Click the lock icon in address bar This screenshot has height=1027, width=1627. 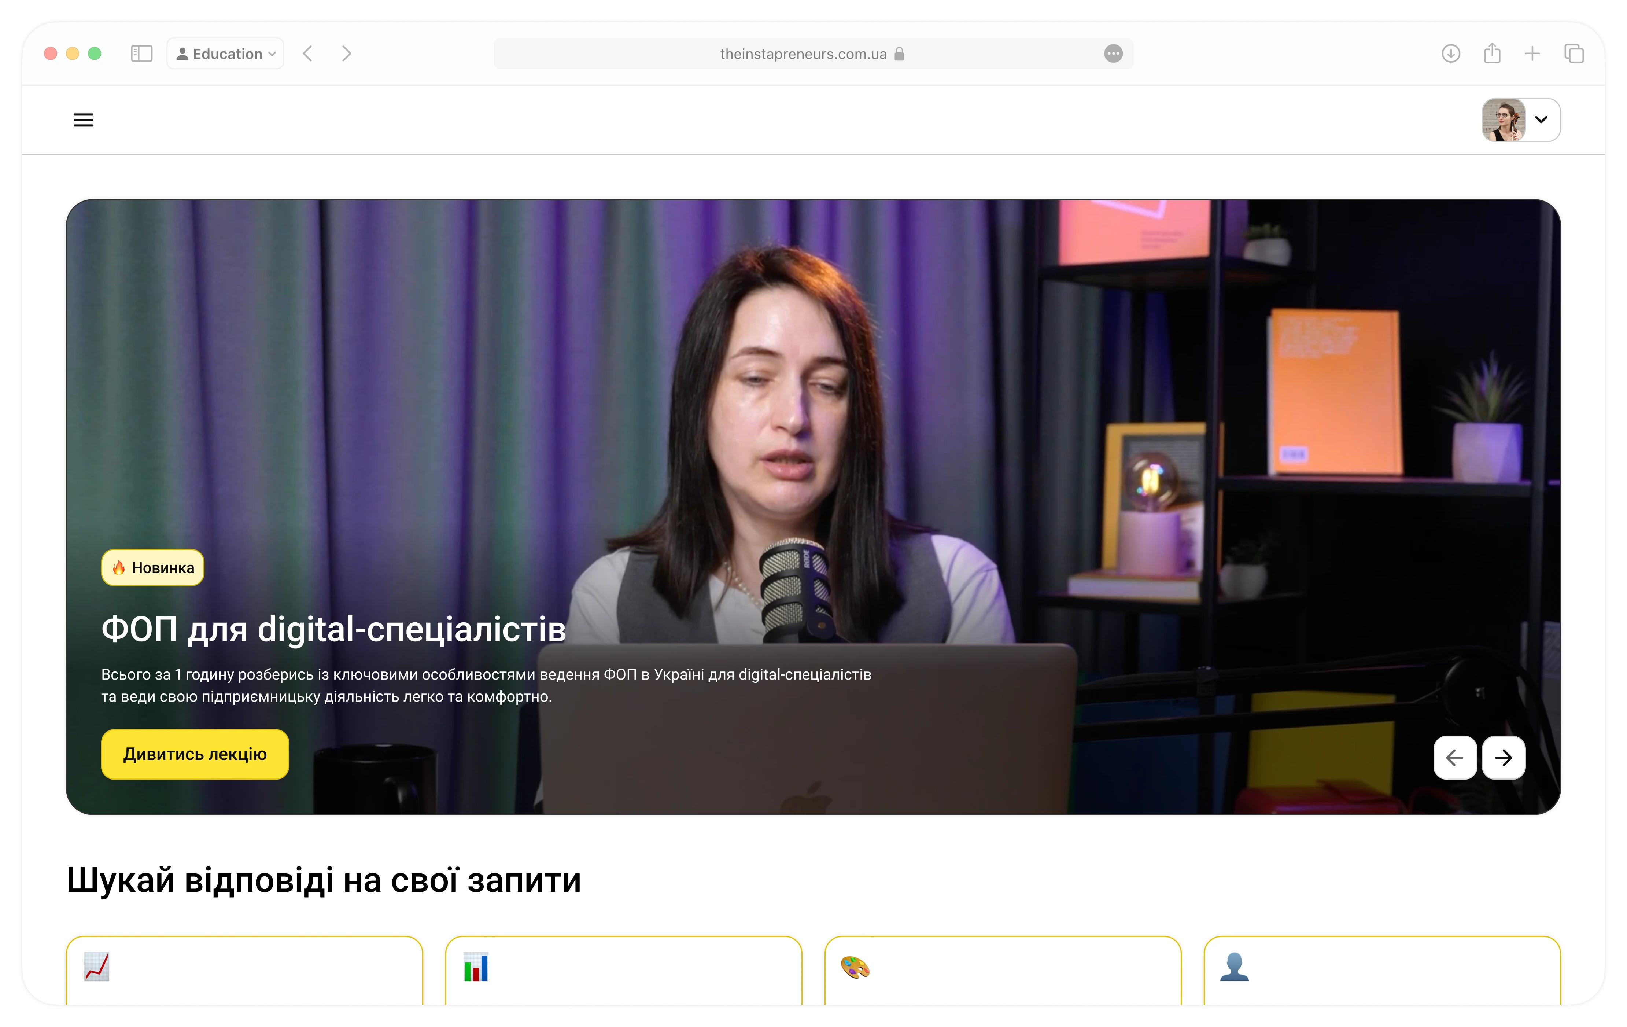(899, 54)
